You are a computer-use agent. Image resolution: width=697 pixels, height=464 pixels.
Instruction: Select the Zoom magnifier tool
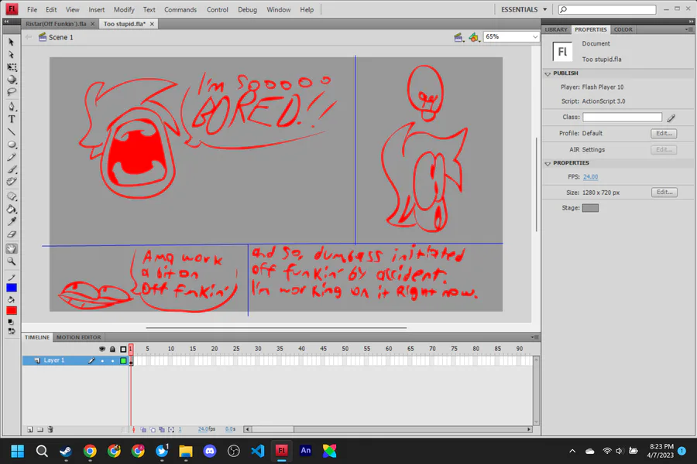point(12,261)
